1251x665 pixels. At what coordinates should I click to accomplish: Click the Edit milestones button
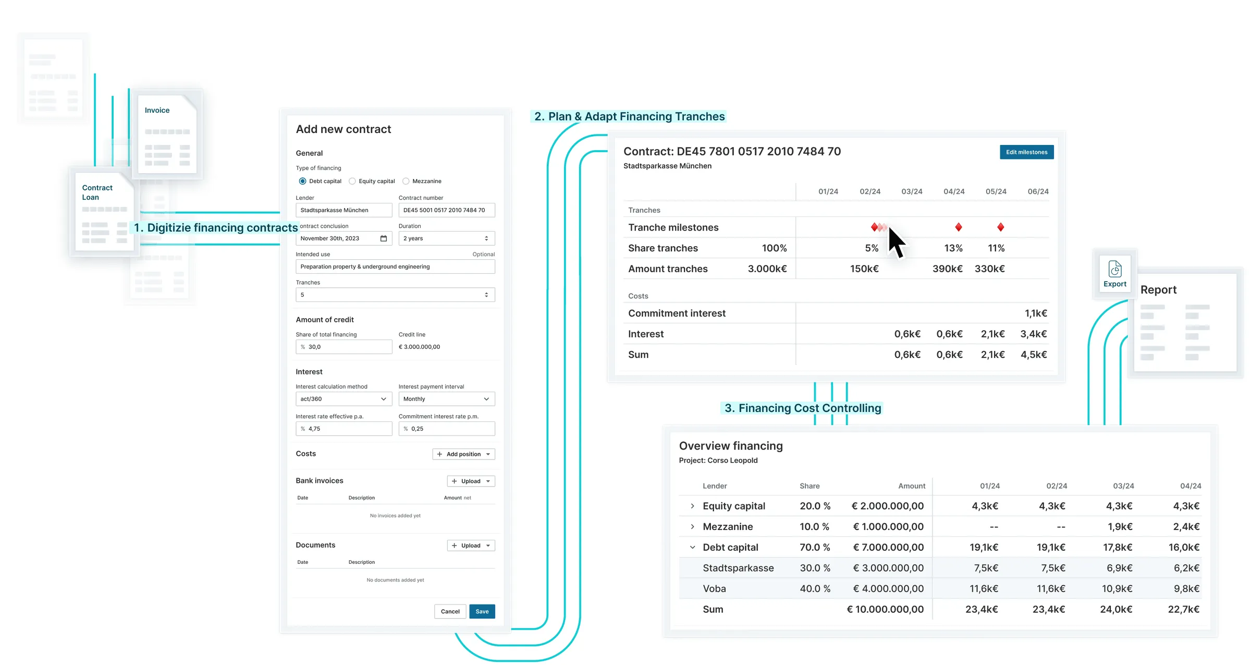coord(1026,152)
